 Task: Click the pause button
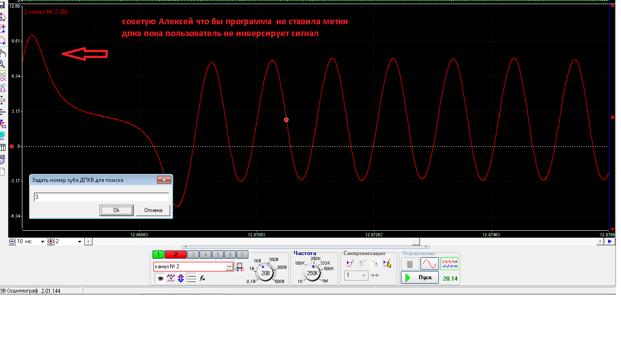[x=410, y=264]
